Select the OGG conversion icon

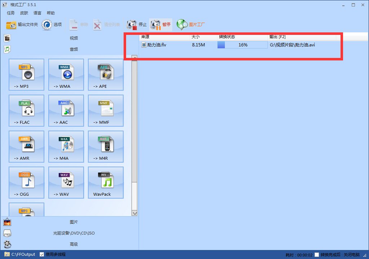point(26,182)
